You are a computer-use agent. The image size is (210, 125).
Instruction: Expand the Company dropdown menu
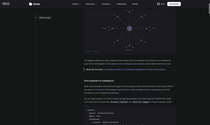coord(106,4)
